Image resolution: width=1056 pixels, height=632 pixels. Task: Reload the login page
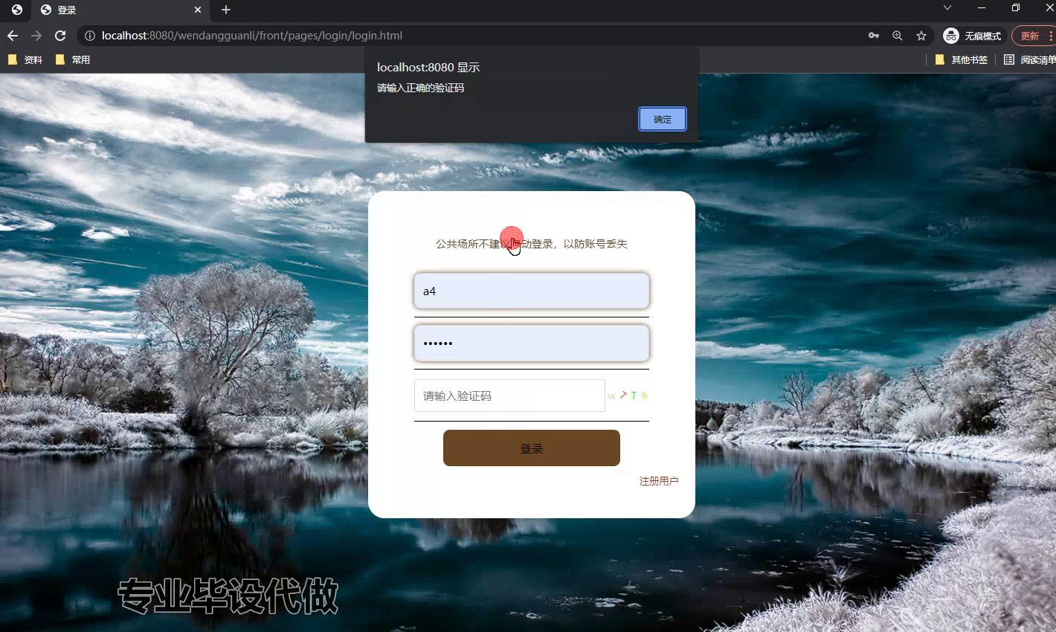59,35
